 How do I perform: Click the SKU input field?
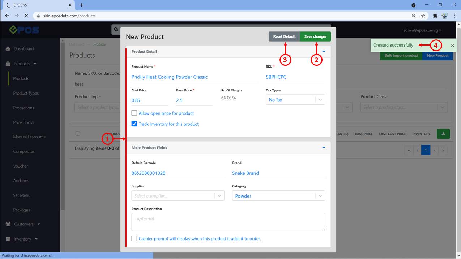click(x=295, y=77)
